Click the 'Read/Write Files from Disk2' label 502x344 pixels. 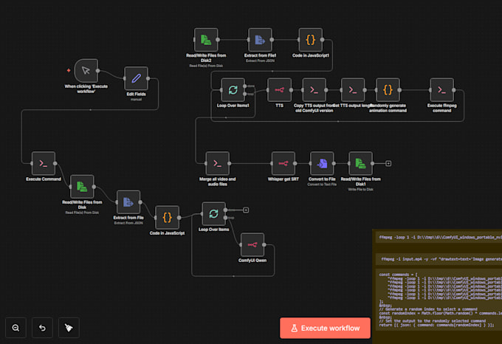point(206,58)
